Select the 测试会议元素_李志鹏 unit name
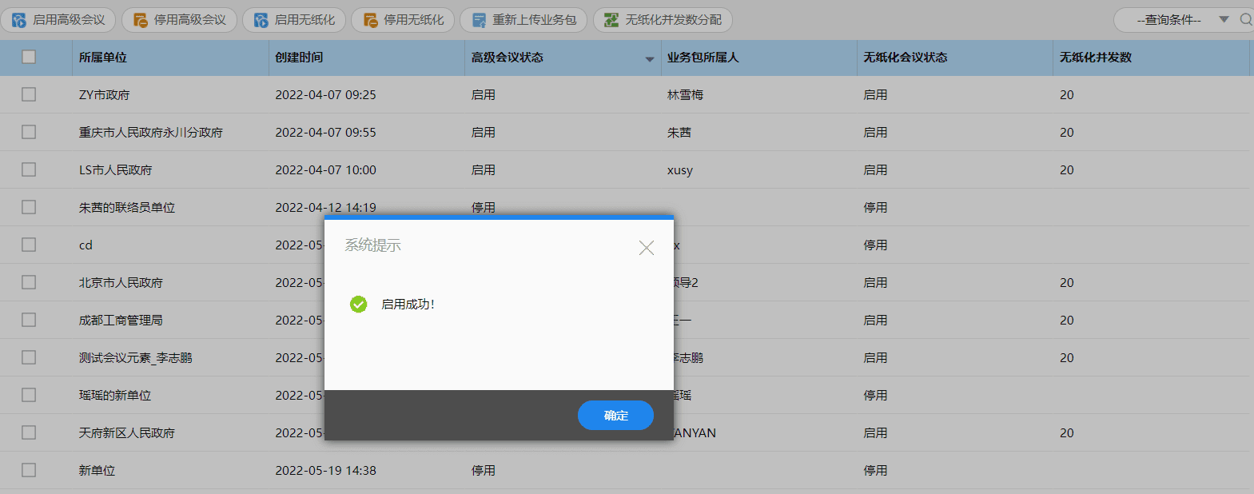Screen dimensions: 1254x494 [x=135, y=357]
